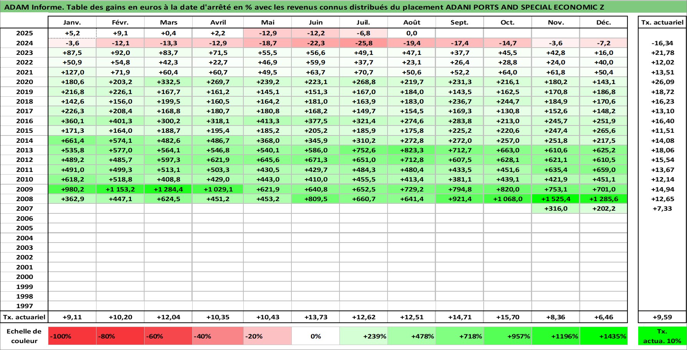Select cell -22,3 in 2024 row
Image resolution: width=687 pixels, height=350 pixels.
(316, 43)
